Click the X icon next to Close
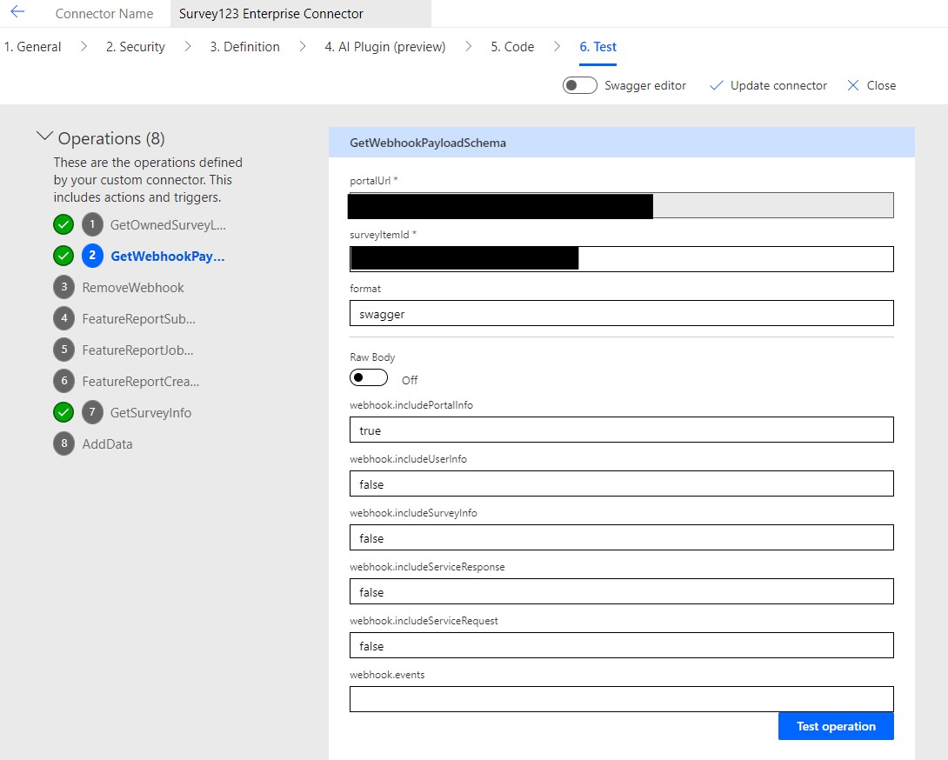Image resolution: width=948 pixels, height=760 pixels. point(853,85)
